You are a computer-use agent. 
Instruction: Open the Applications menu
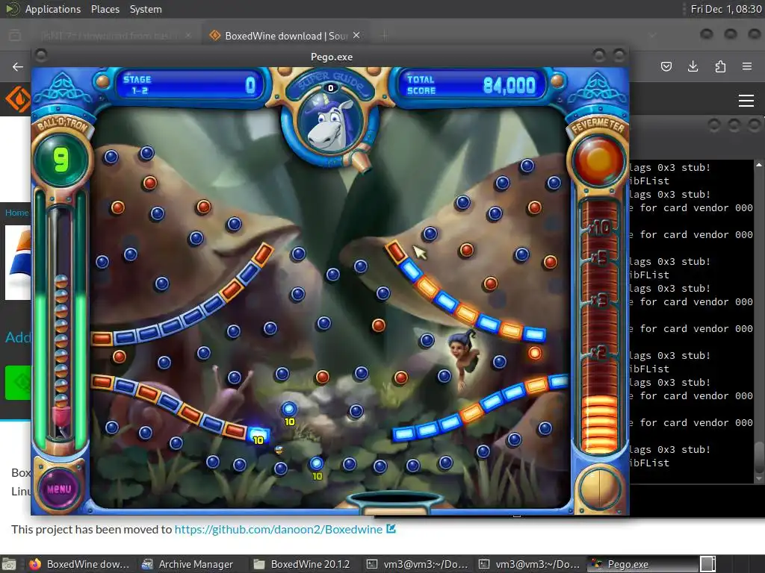pos(53,9)
